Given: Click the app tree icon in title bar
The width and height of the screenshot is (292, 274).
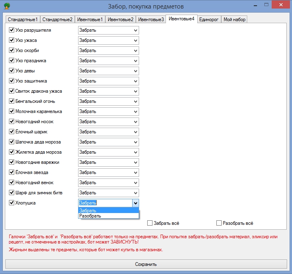Looking at the screenshot, I should coord(7,6).
